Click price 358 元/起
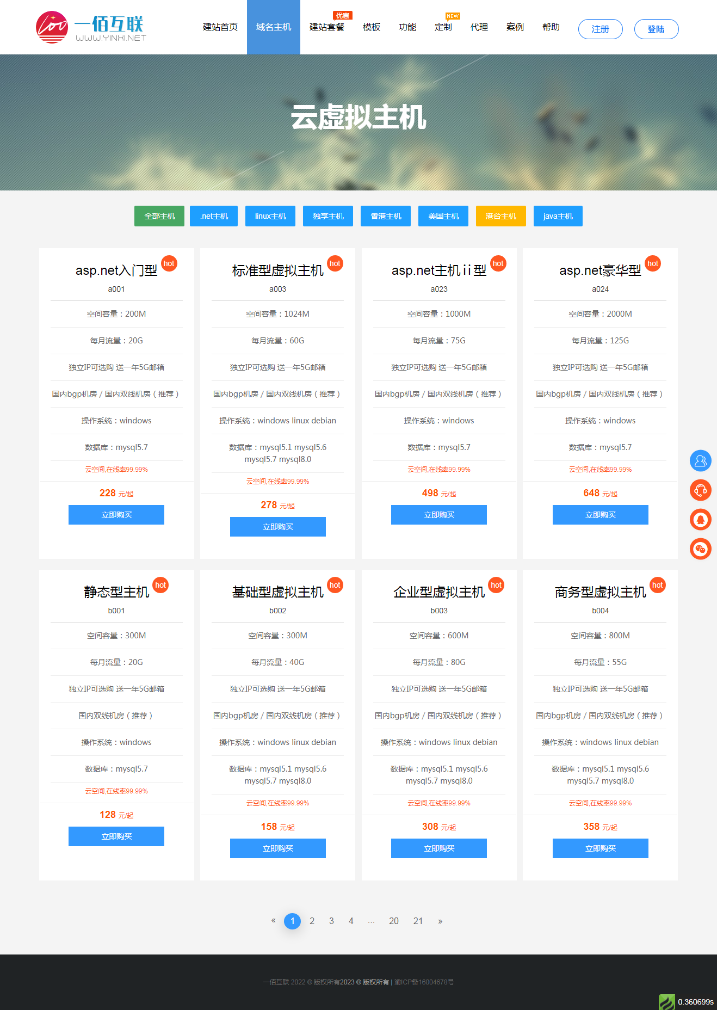The height and width of the screenshot is (1010, 717). click(x=601, y=827)
